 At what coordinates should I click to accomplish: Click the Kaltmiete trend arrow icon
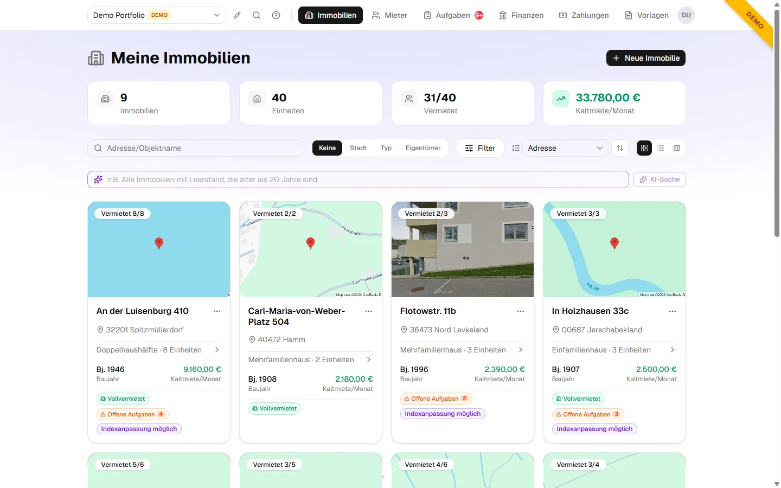pos(561,99)
